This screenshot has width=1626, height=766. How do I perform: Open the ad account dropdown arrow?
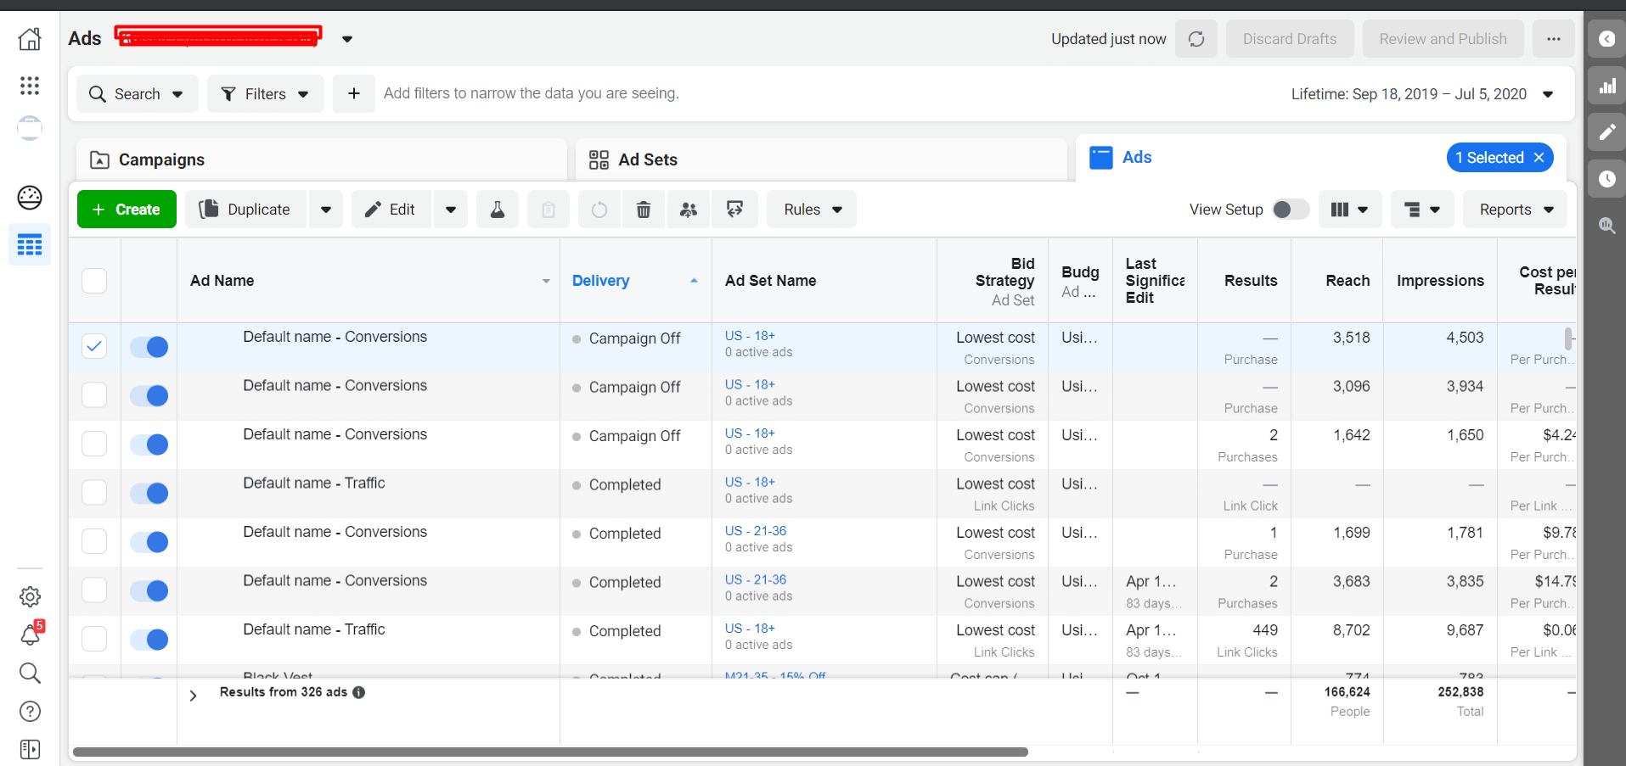pos(347,39)
